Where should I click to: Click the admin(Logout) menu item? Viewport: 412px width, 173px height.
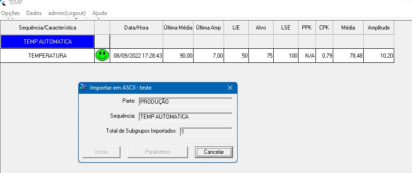(x=67, y=13)
